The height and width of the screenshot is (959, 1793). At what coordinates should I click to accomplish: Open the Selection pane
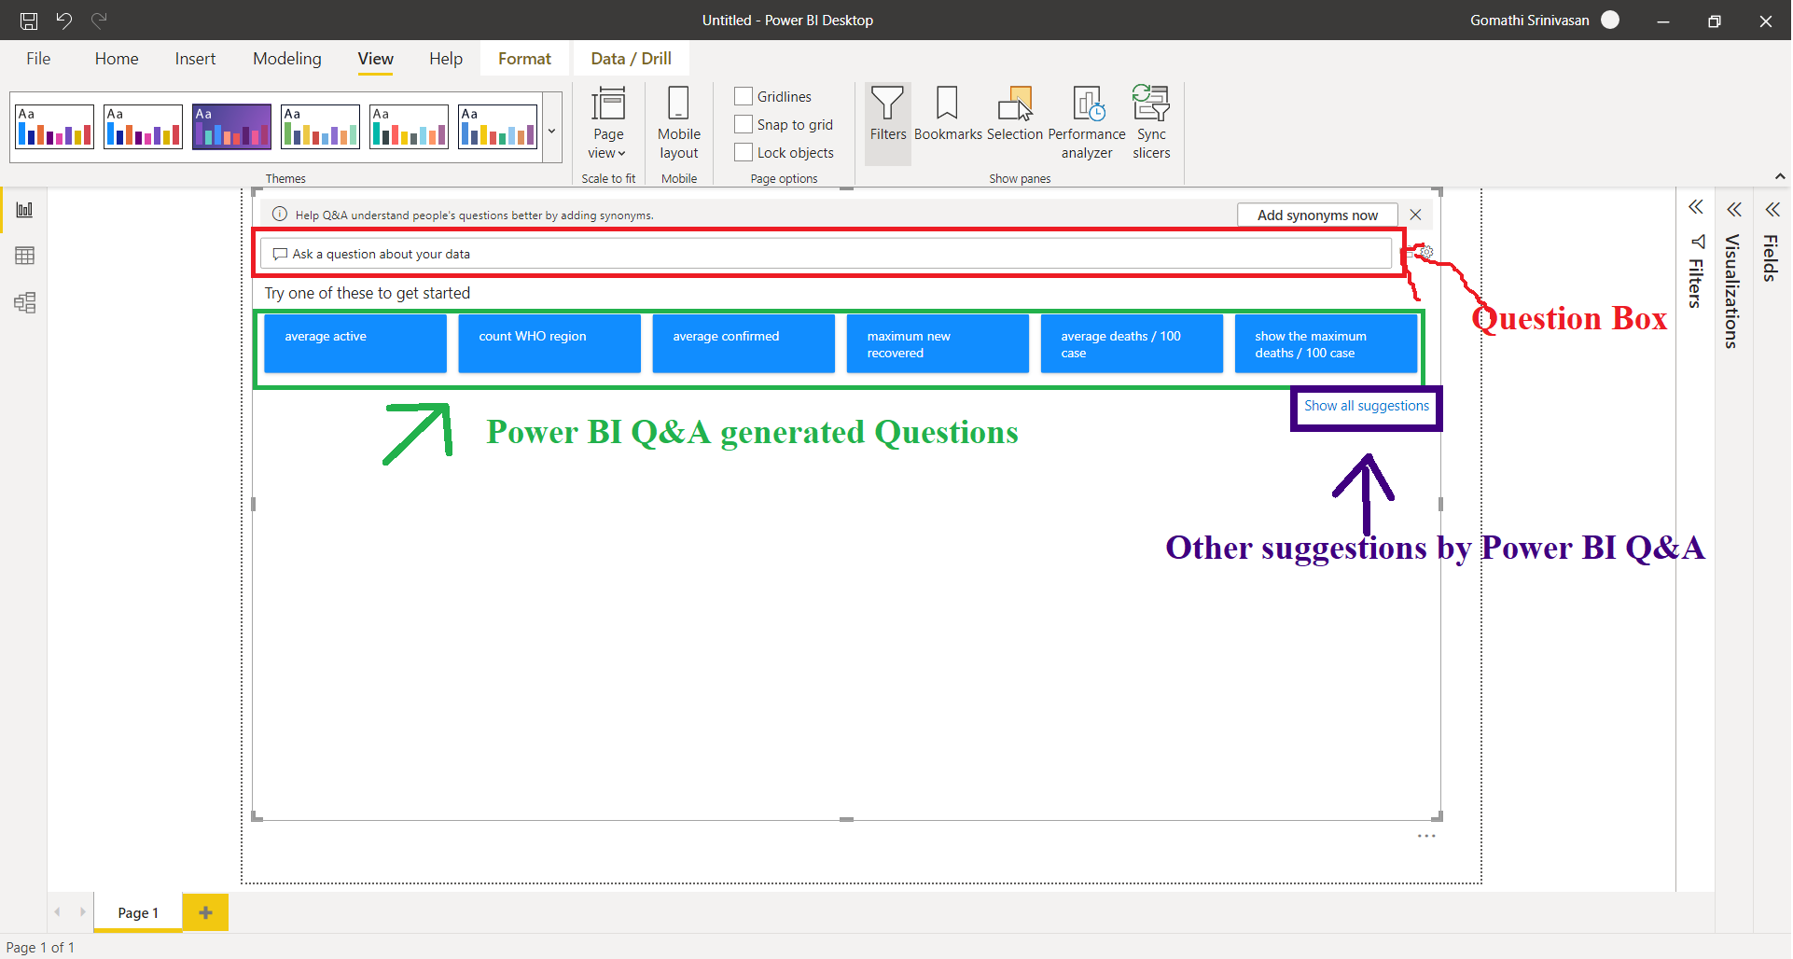[x=1015, y=114]
